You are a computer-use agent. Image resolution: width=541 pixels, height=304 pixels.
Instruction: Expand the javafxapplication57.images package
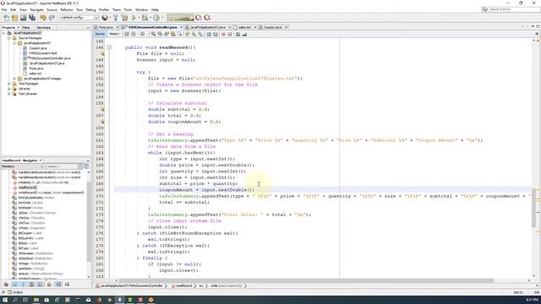(14, 79)
